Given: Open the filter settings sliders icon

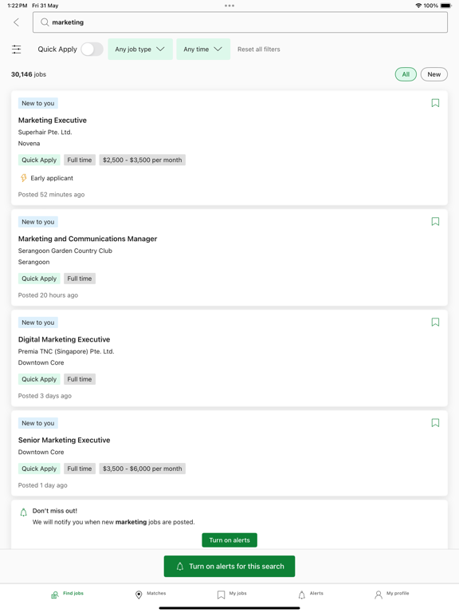Looking at the screenshot, I should 17,49.
